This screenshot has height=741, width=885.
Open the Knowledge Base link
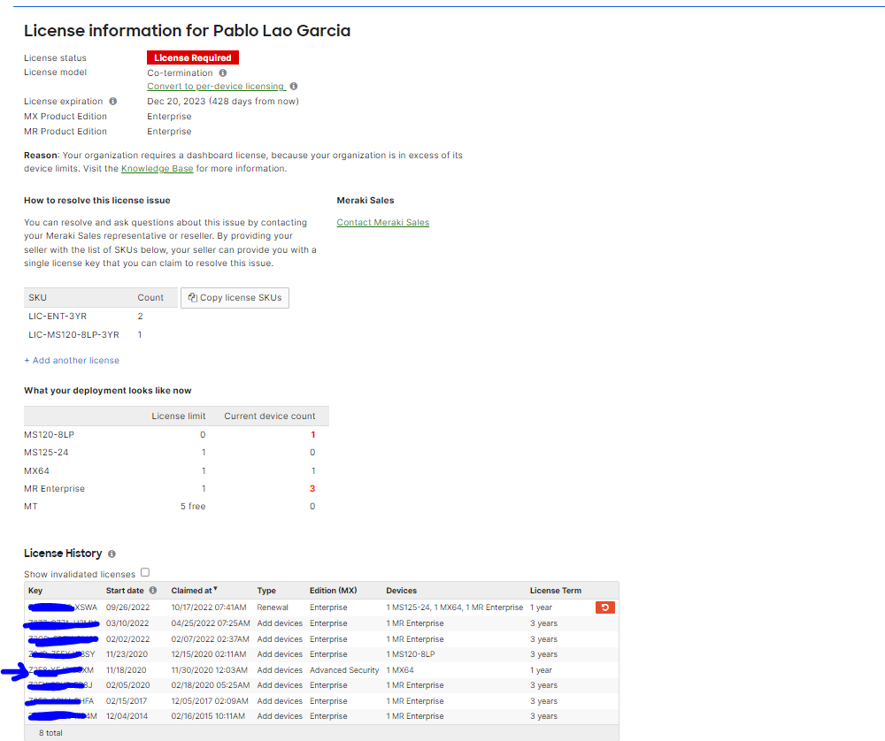157,169
